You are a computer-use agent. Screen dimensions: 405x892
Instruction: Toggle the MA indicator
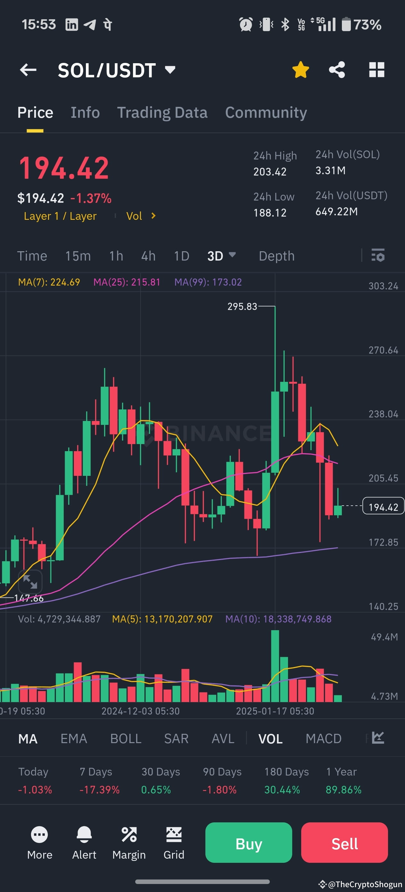[x=28, y=739]
